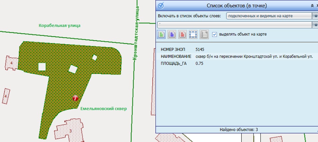The width and height of the screenshot is (318, 142).
Task: Toggle 'выделять объект на карте' checkbox
Action: point(215,34)
